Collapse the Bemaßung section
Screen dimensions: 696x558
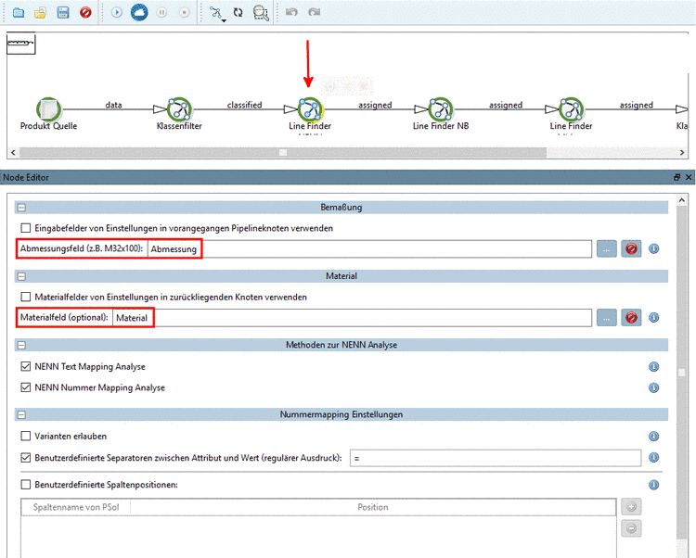point(21,208)
